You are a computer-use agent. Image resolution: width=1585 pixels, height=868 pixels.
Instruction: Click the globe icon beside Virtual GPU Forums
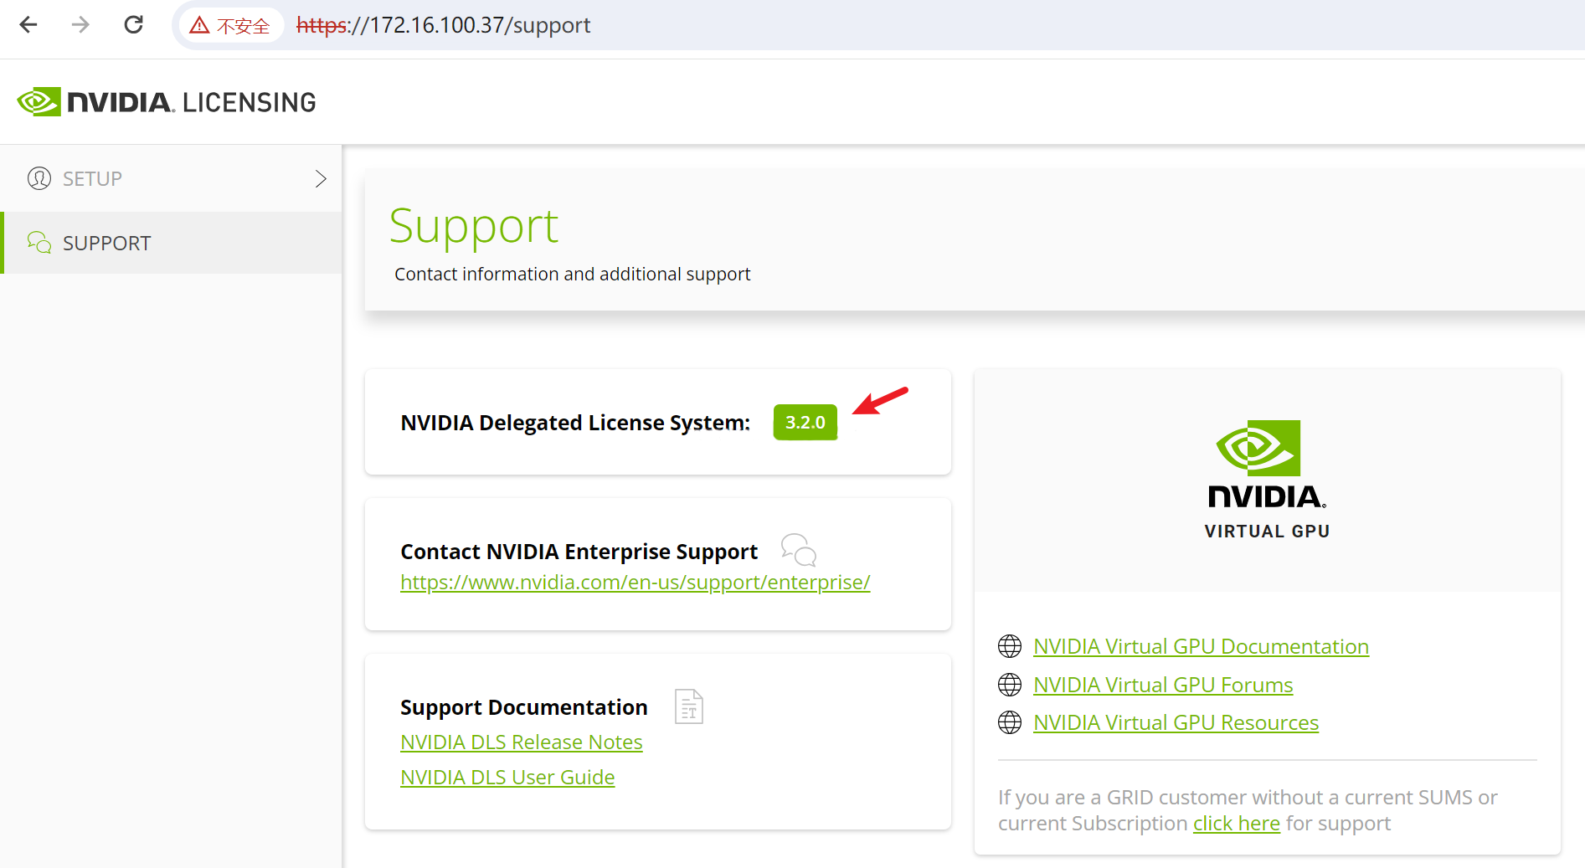[1009, 684]
